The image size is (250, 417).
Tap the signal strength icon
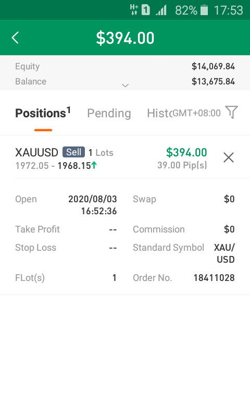coord(161,10)
